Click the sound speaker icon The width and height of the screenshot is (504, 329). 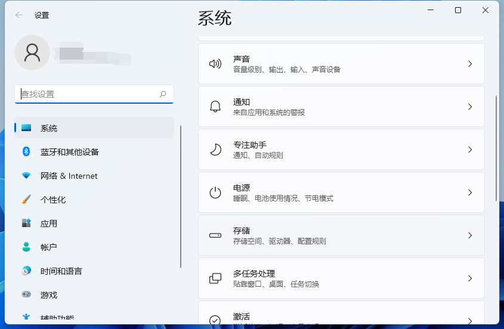(x=215, y=64)
